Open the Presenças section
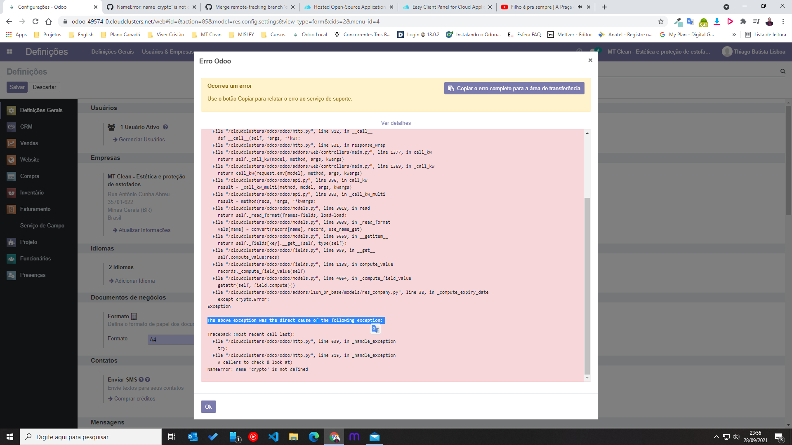The image size is (792, 445). point(33,275)
